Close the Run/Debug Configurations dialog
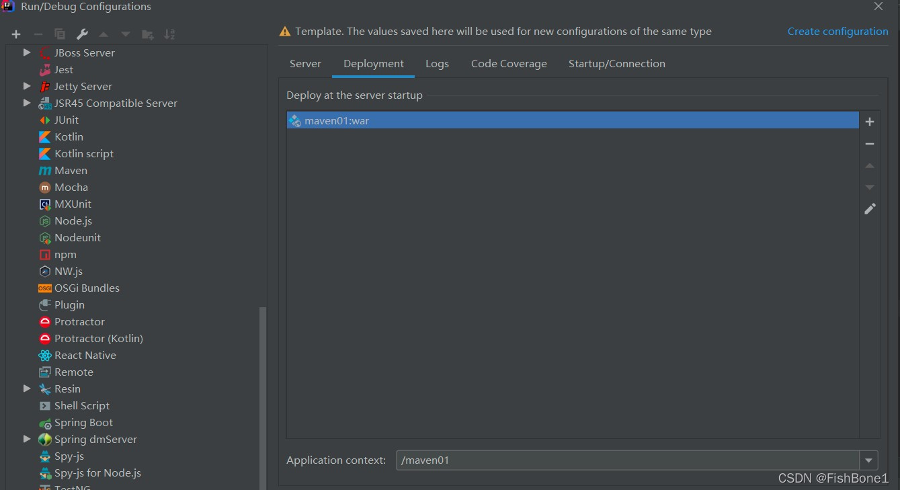 878,7
